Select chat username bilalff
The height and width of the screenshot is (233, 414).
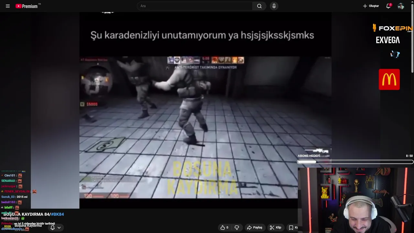coord(8,207)
